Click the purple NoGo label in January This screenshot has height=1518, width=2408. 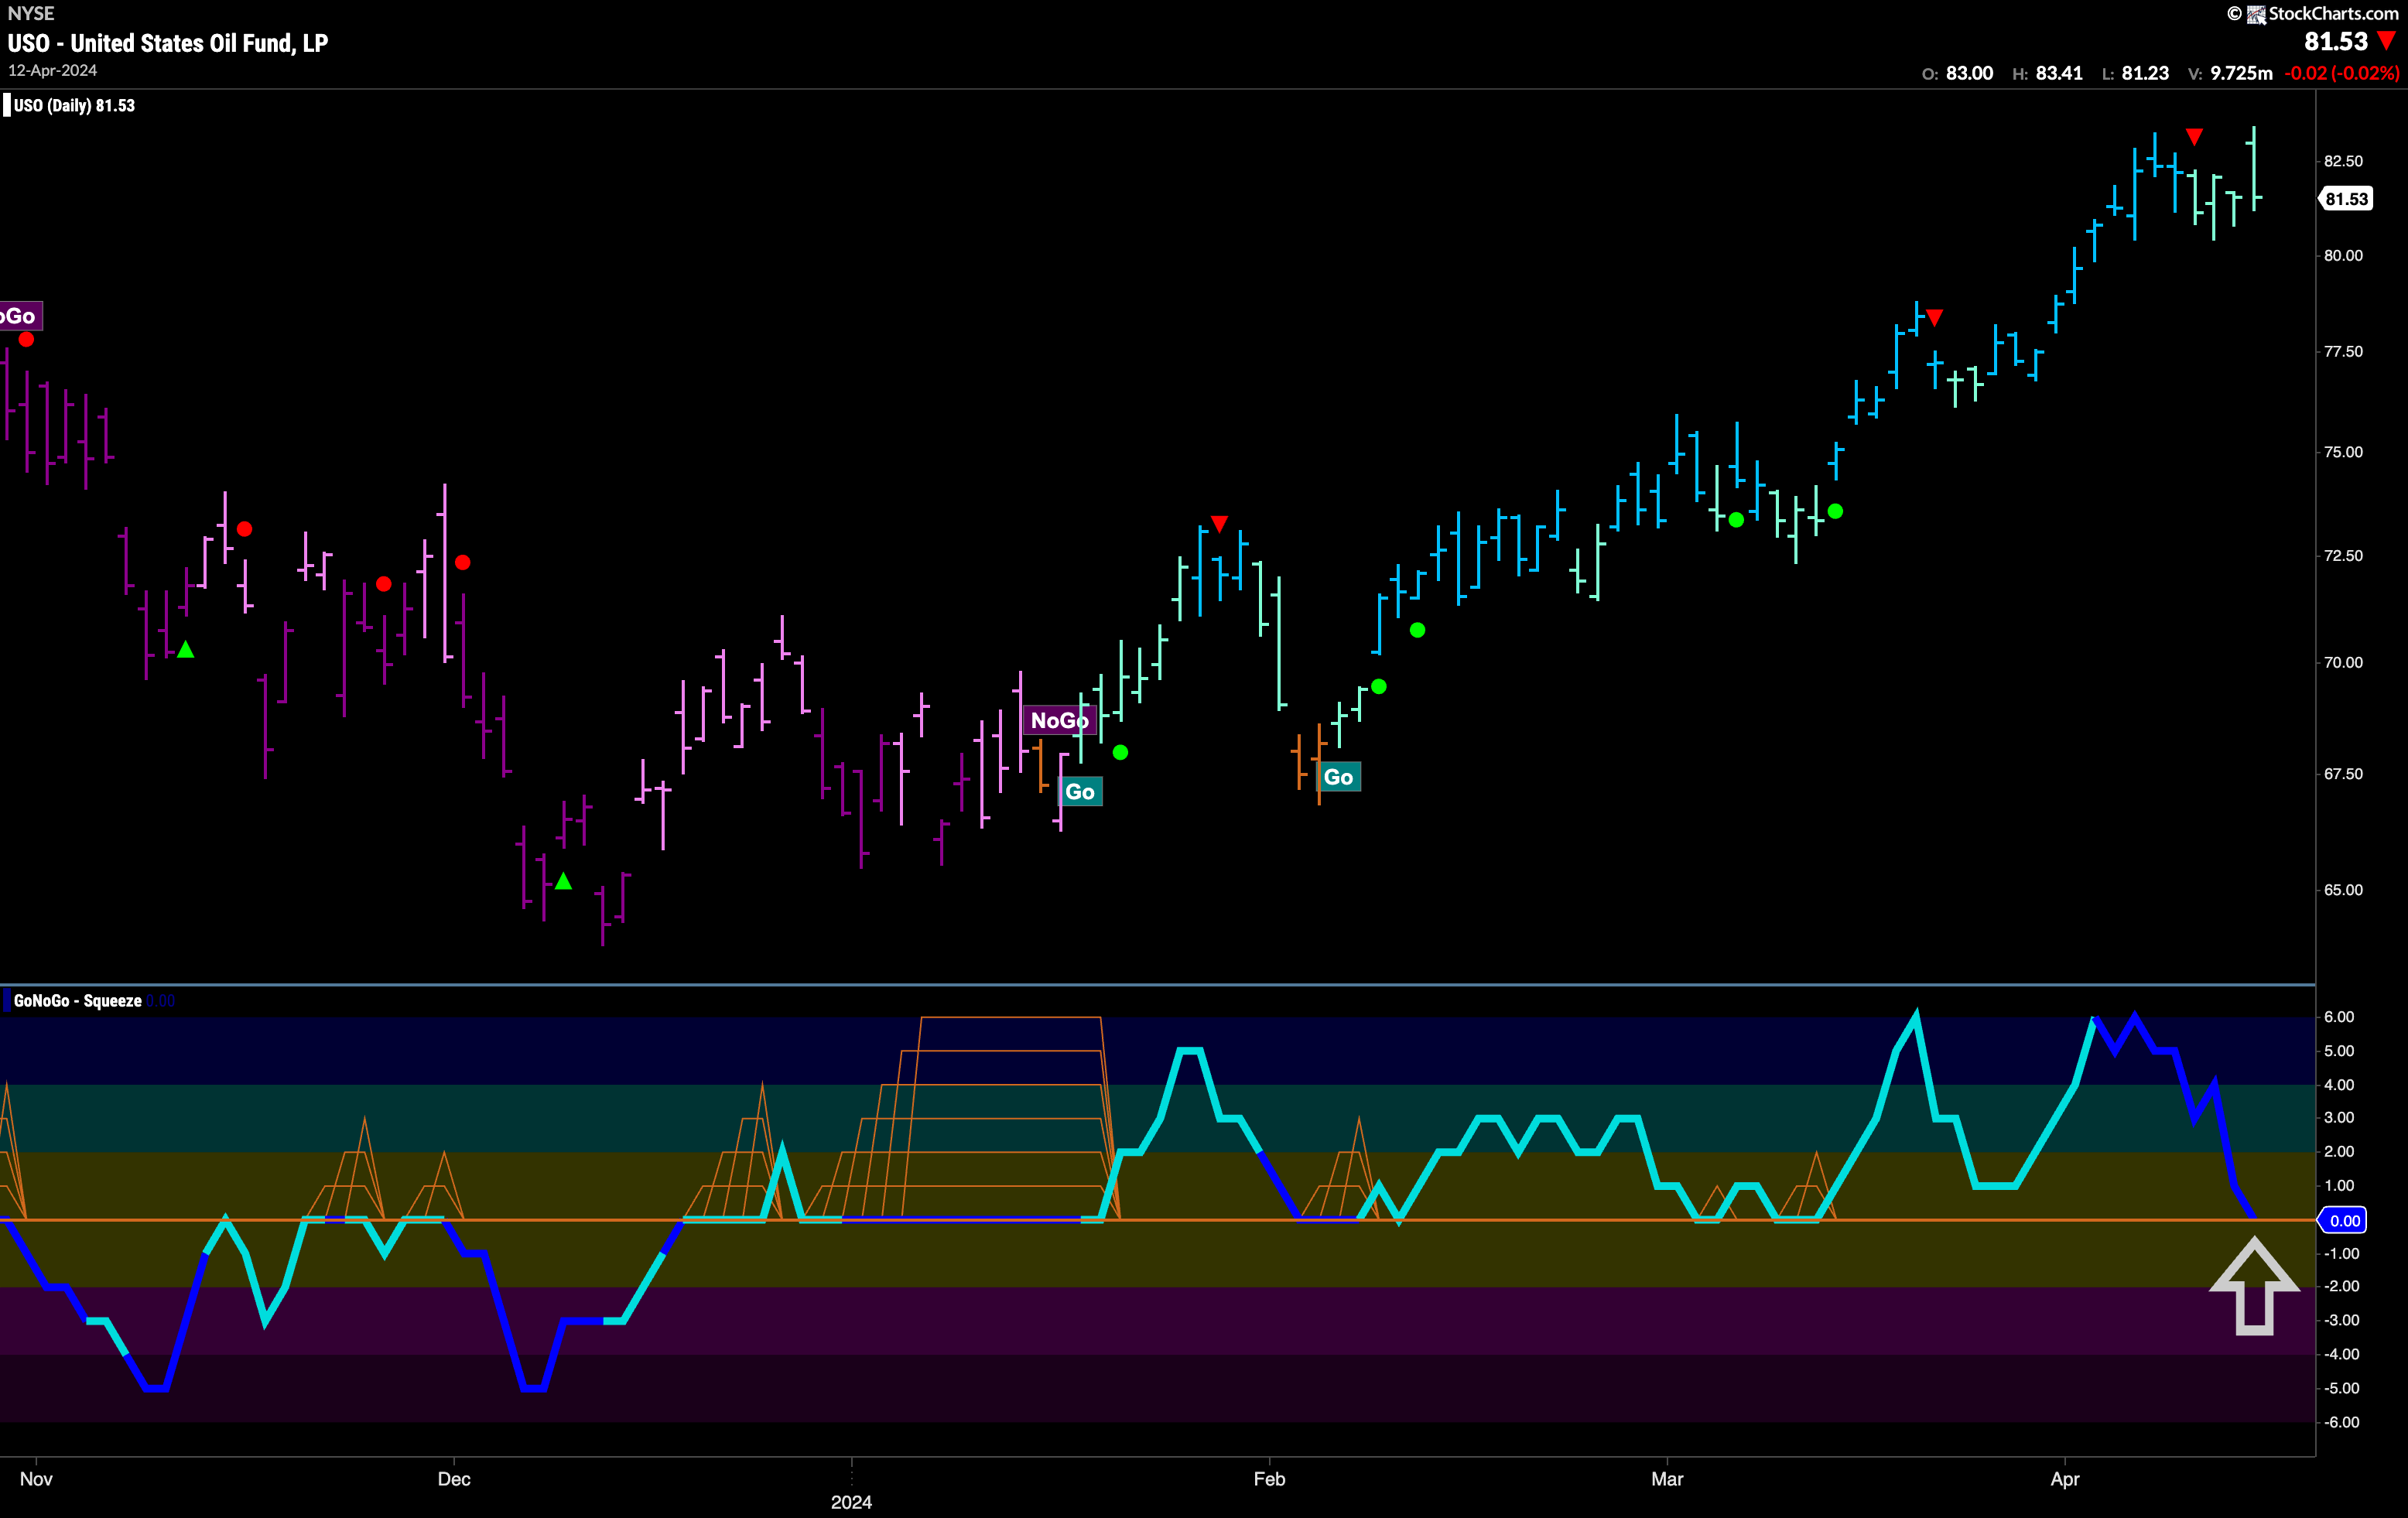pyautogui.click(x=1059, y=720)
